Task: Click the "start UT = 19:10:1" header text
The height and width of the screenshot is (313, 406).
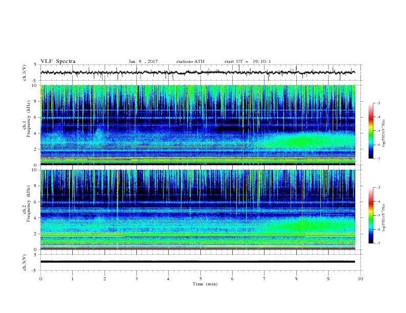Action: pos(248,61)
